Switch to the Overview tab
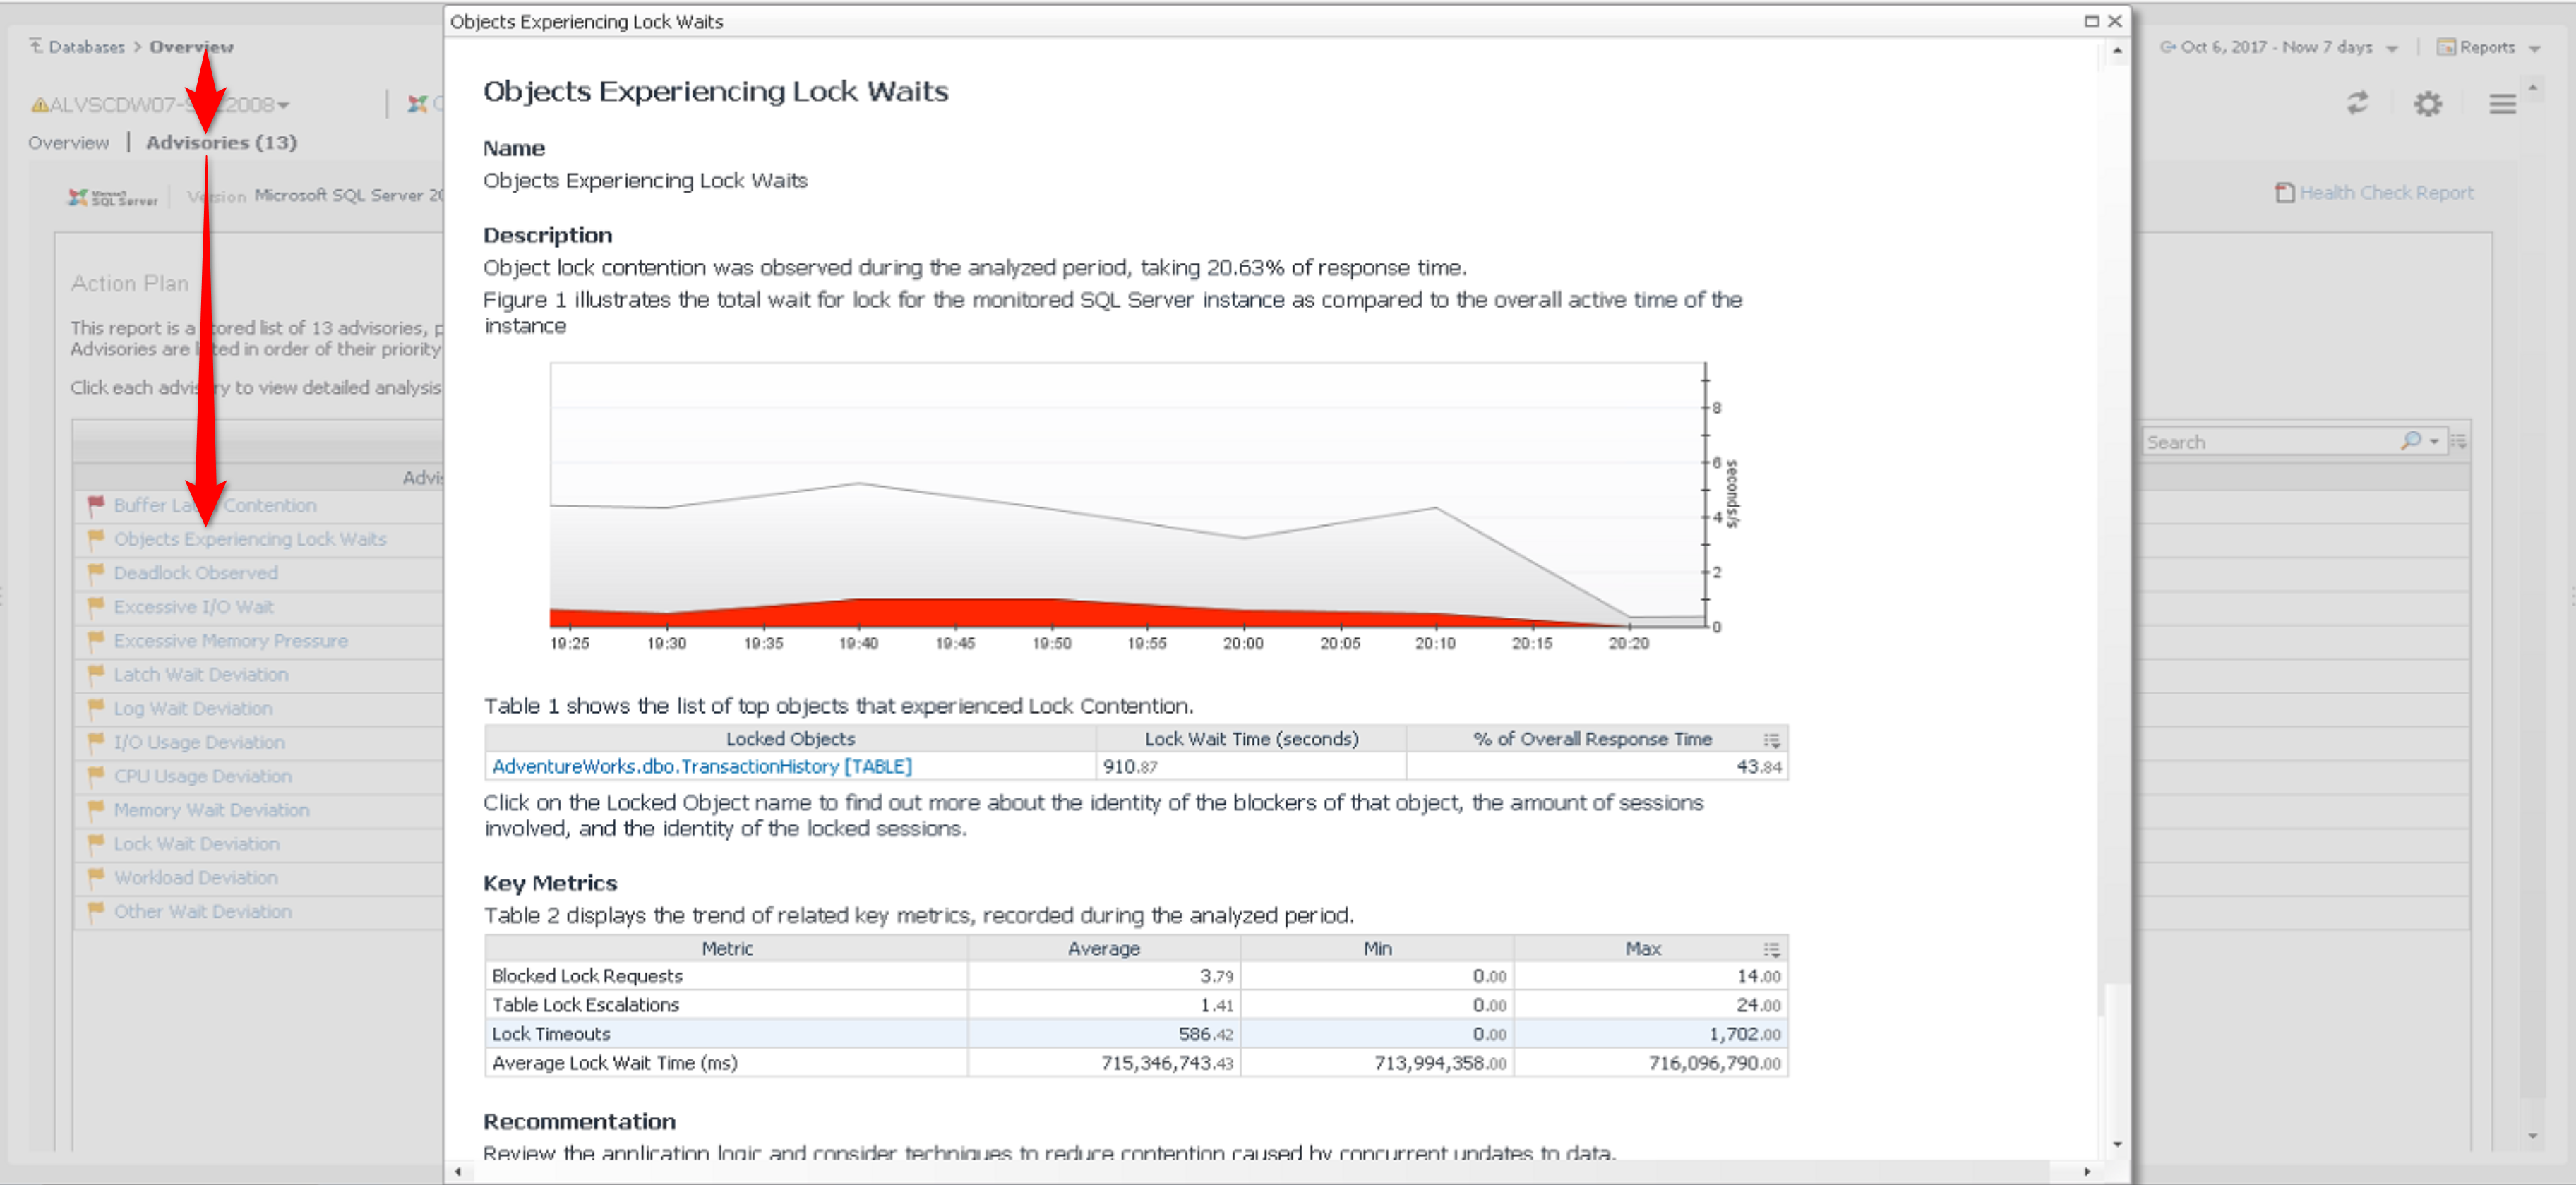Screen dimensions: 2576x1185 (68, 143)
